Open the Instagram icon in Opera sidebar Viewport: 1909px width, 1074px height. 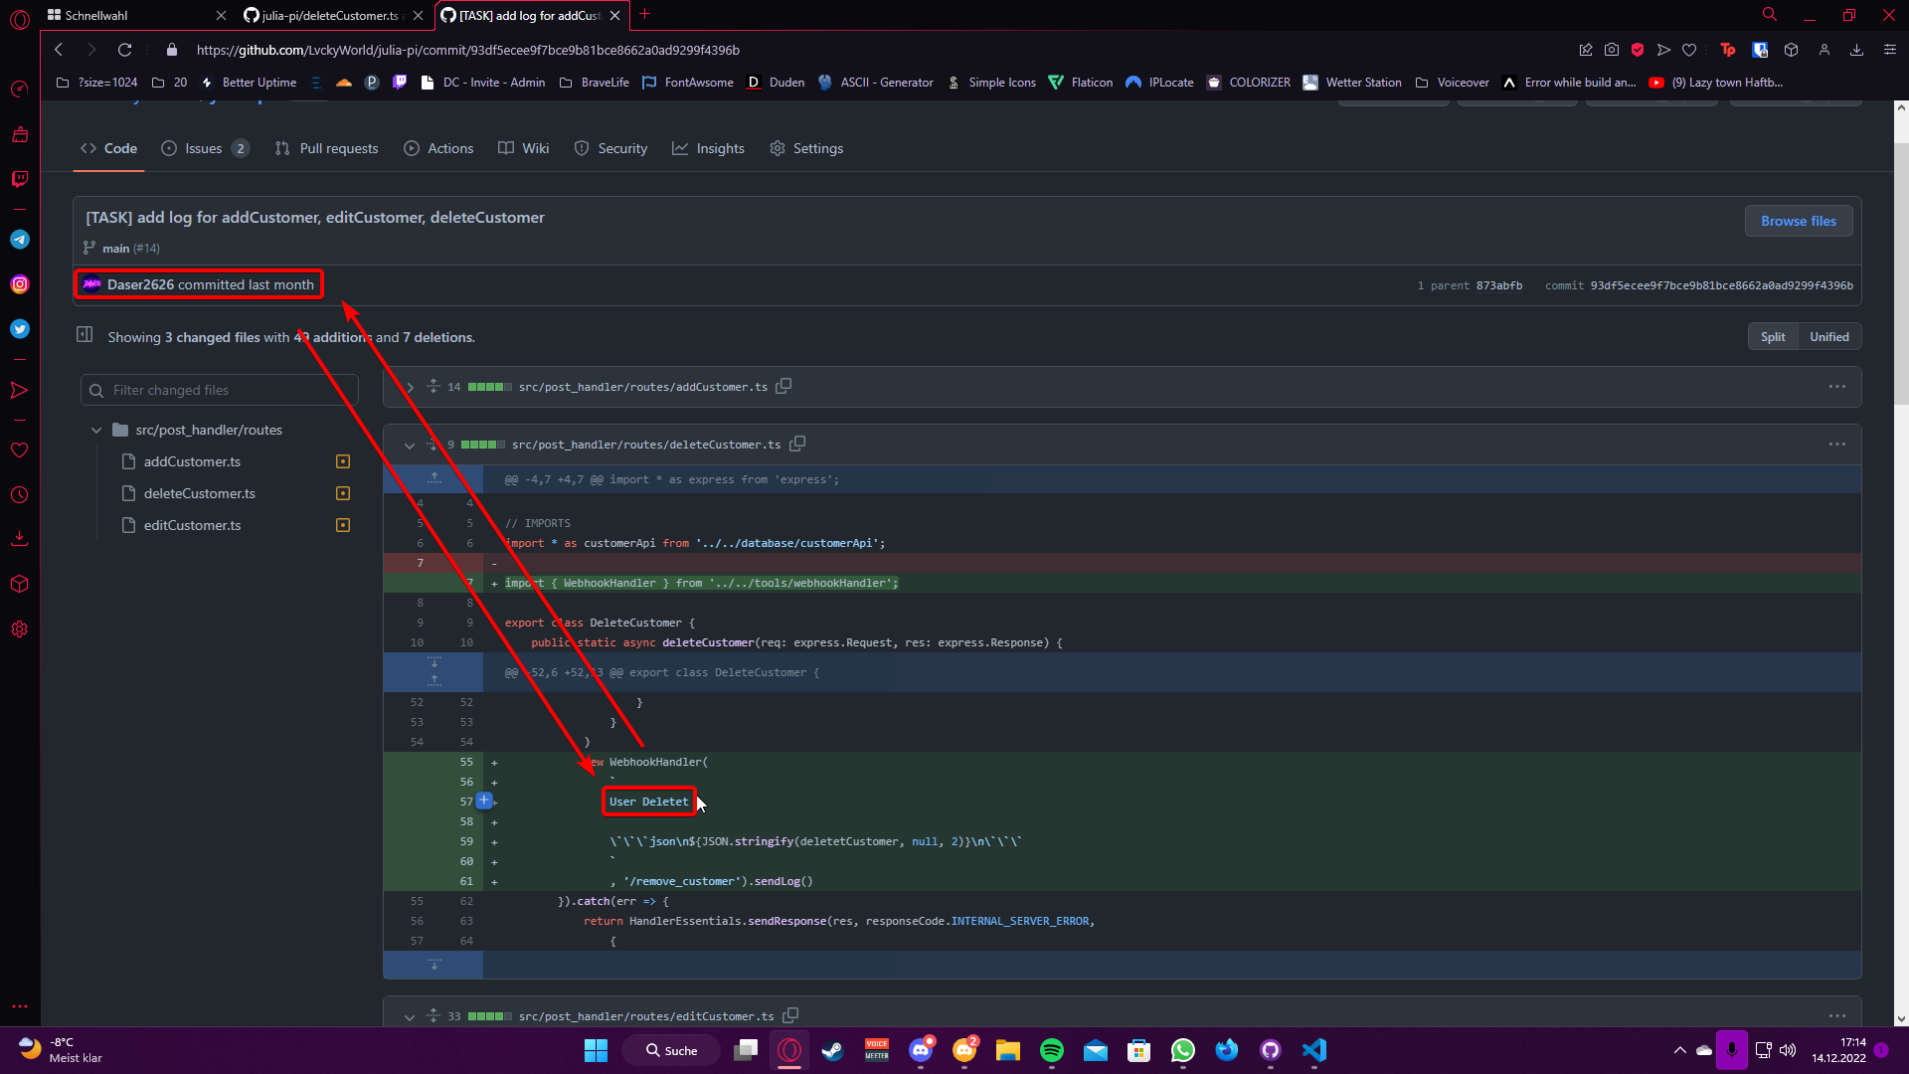point(19,284)
